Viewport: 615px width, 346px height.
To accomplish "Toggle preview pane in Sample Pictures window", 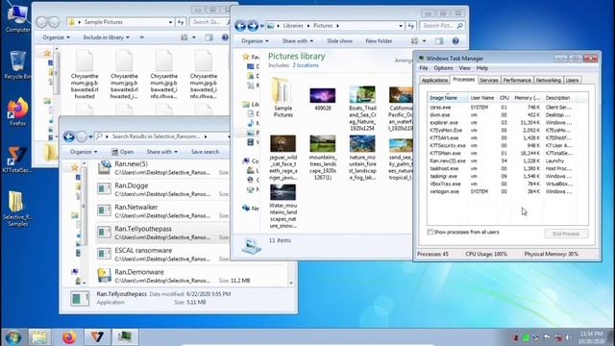I will click(x=209, y=37).
